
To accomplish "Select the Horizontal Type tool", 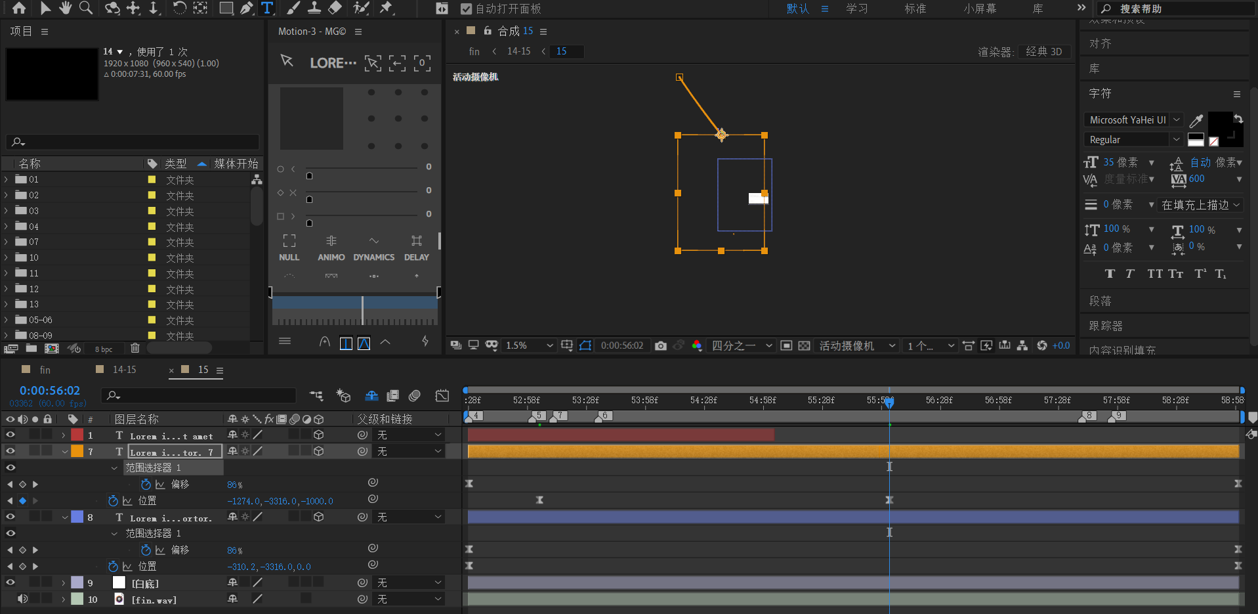I will click(267, 8).
